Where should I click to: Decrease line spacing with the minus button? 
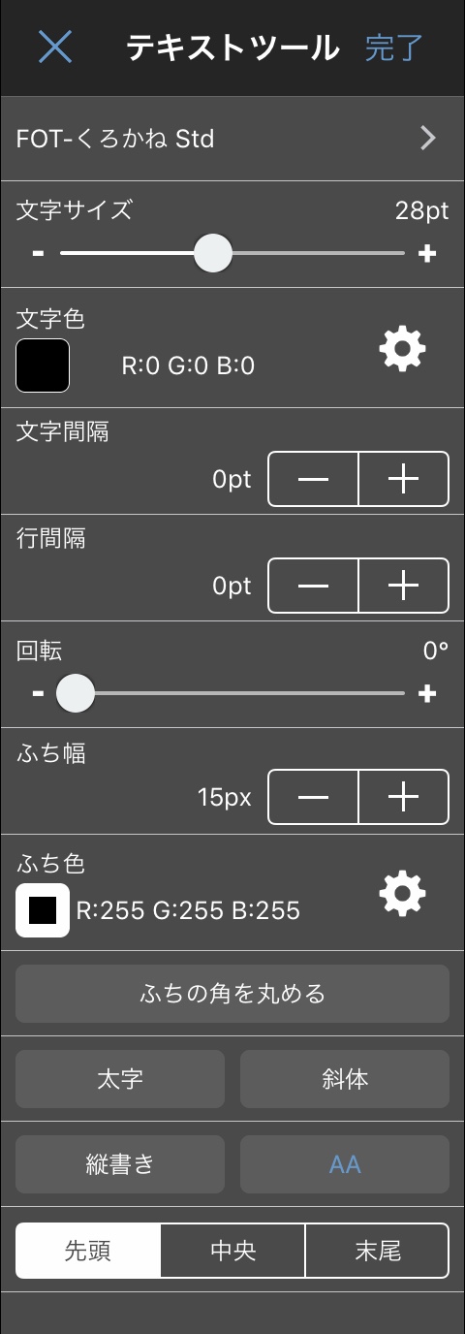(x=313, y=586)
